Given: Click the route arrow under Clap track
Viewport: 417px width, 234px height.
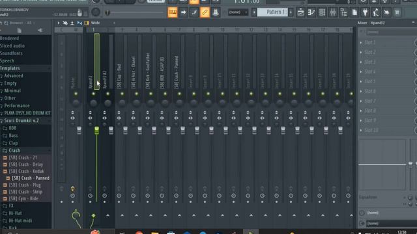Looking at the screenshot, I should pos(122,215).
